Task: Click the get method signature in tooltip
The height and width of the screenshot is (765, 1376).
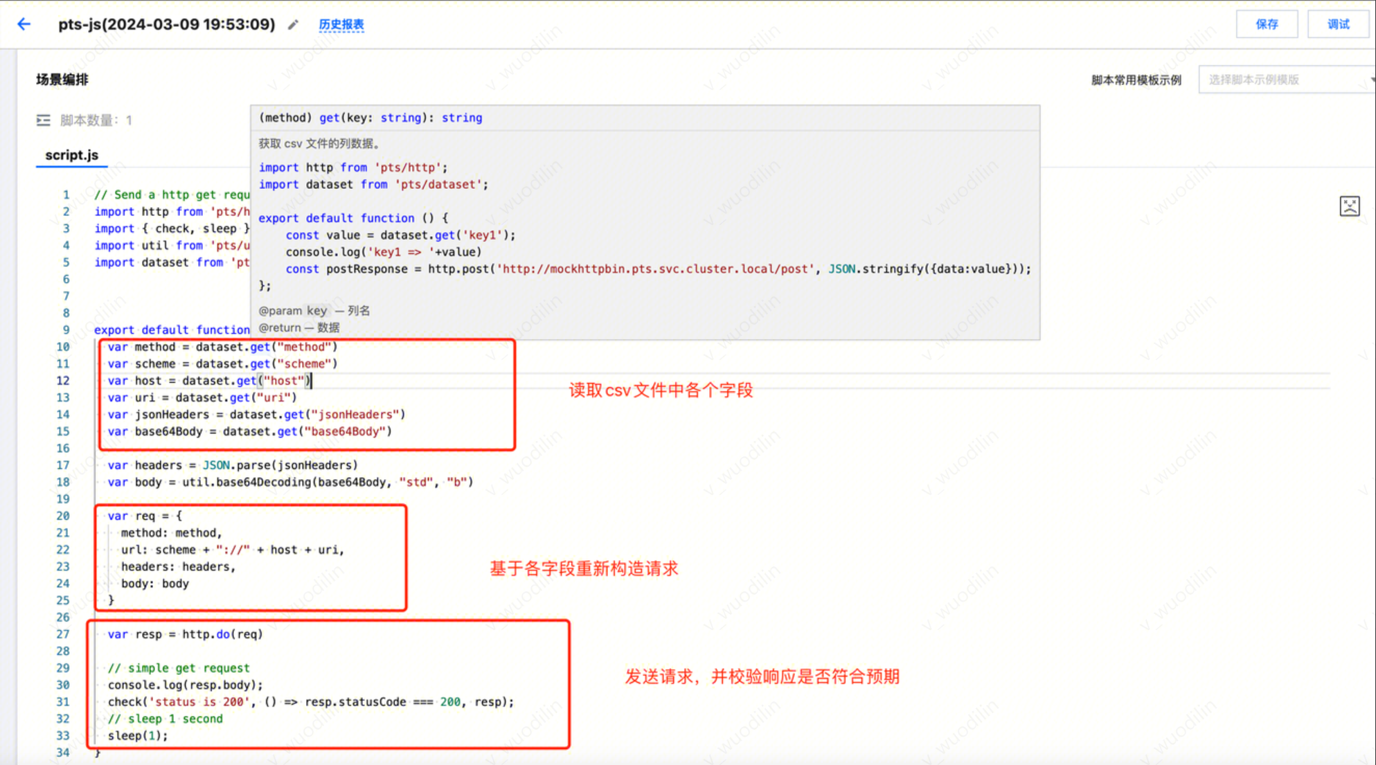Action: 370,118
